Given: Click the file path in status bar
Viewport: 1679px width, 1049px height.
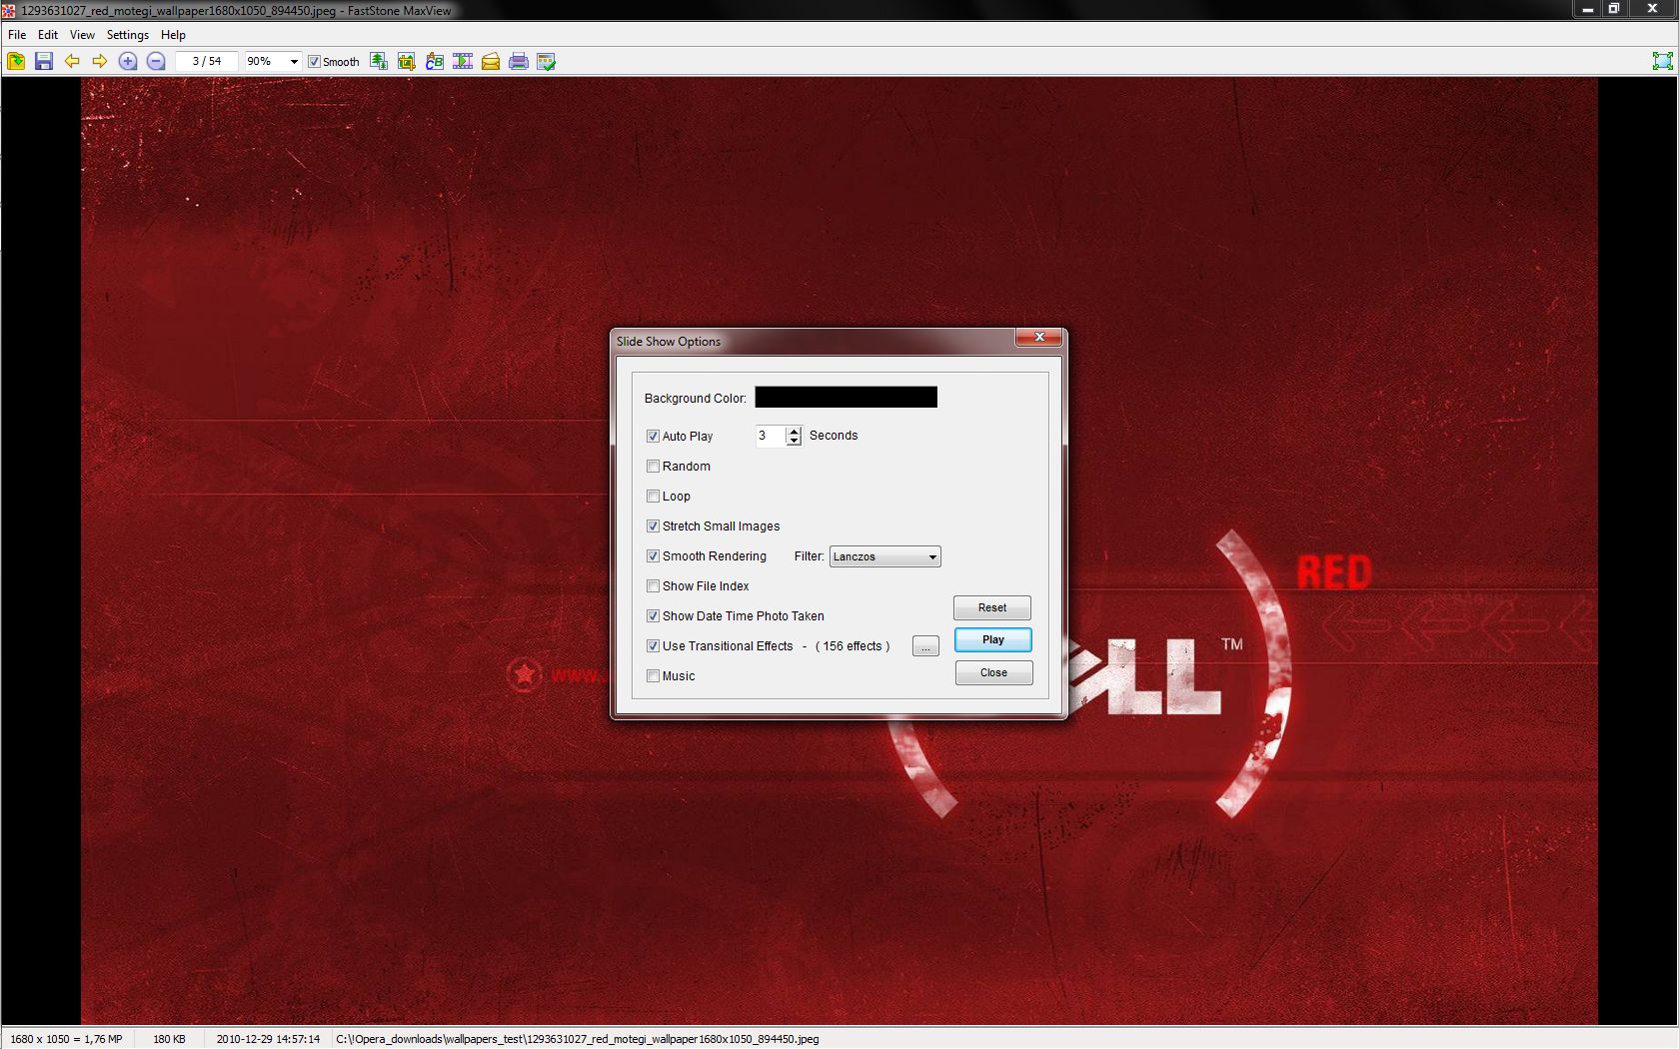Looking at the screenshot, I should (x=577, y=1039).
